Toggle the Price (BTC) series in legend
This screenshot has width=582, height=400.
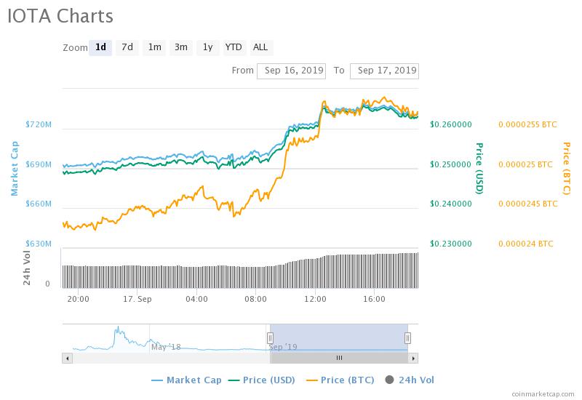click(x=340, y=380)
